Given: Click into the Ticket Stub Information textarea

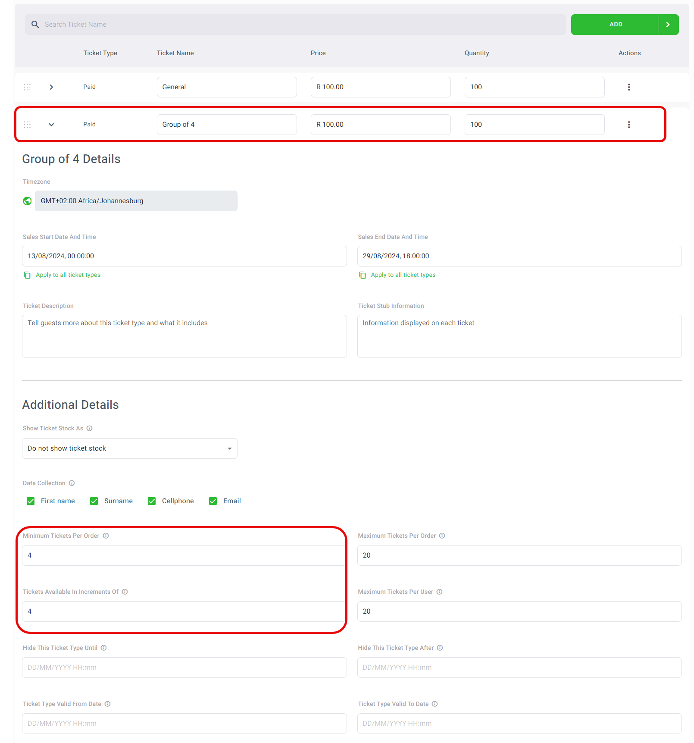Looking at the screenshot, I should [x=519, y=336].
